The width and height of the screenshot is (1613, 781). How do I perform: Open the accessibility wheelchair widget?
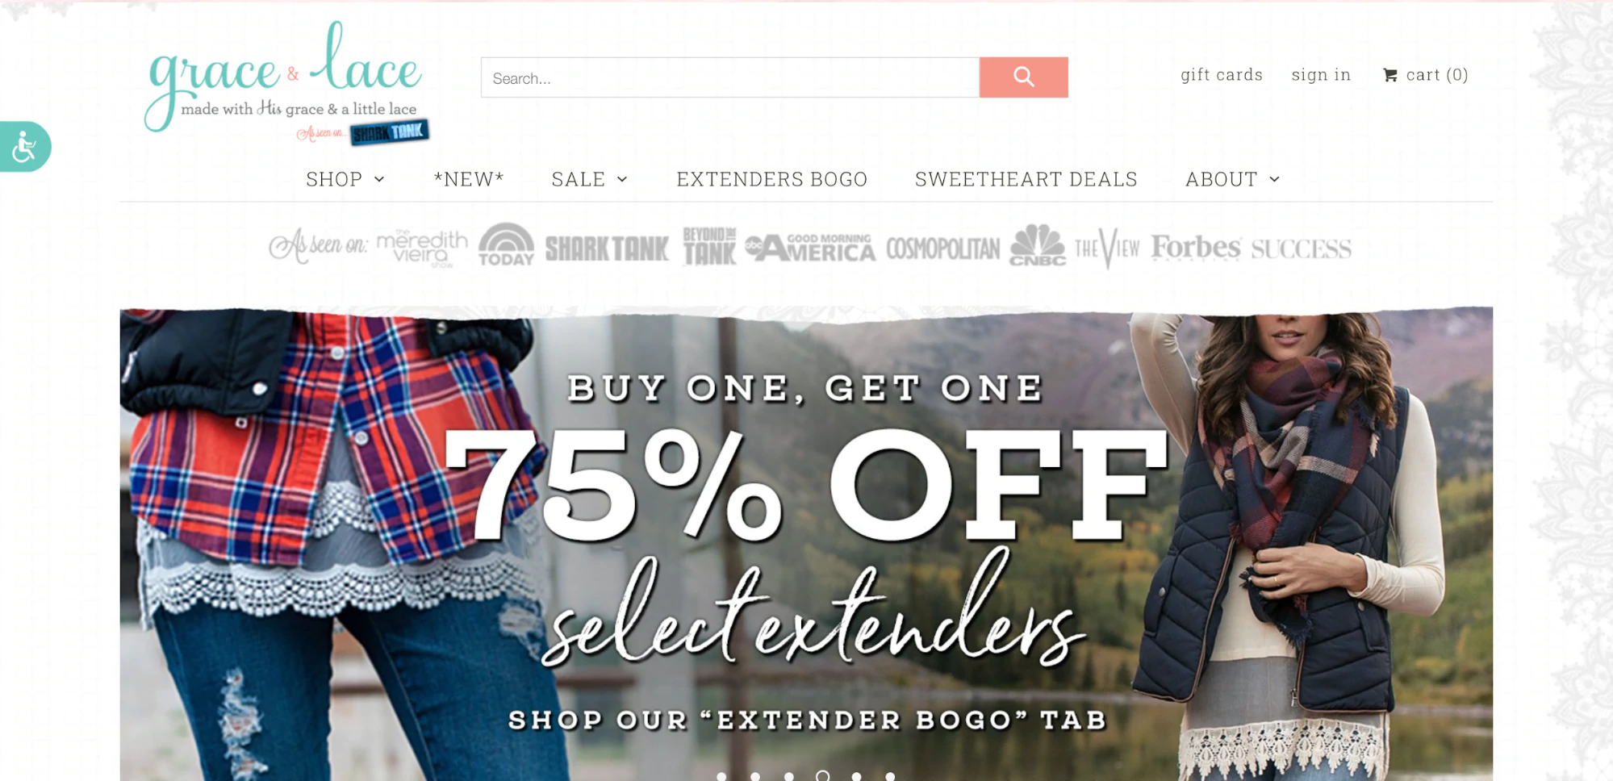pos(25,147)
